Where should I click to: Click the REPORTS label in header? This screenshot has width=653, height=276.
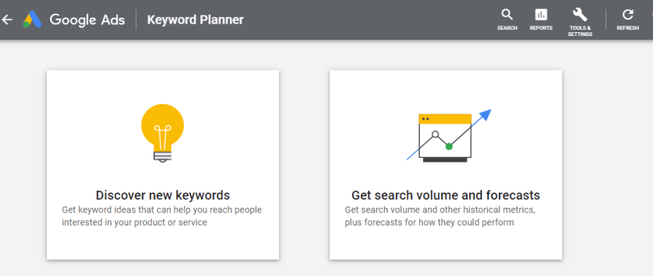pos(541,28)
